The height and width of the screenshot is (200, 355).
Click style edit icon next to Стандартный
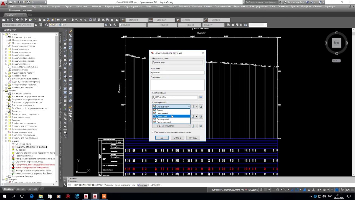point(193,107)
